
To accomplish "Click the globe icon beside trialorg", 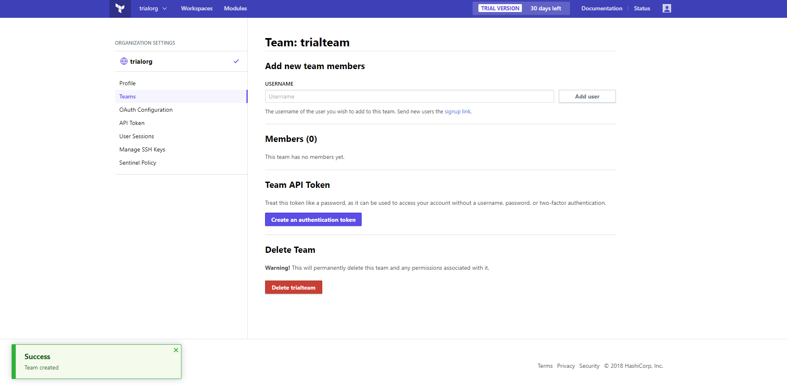I will [124, 61].
